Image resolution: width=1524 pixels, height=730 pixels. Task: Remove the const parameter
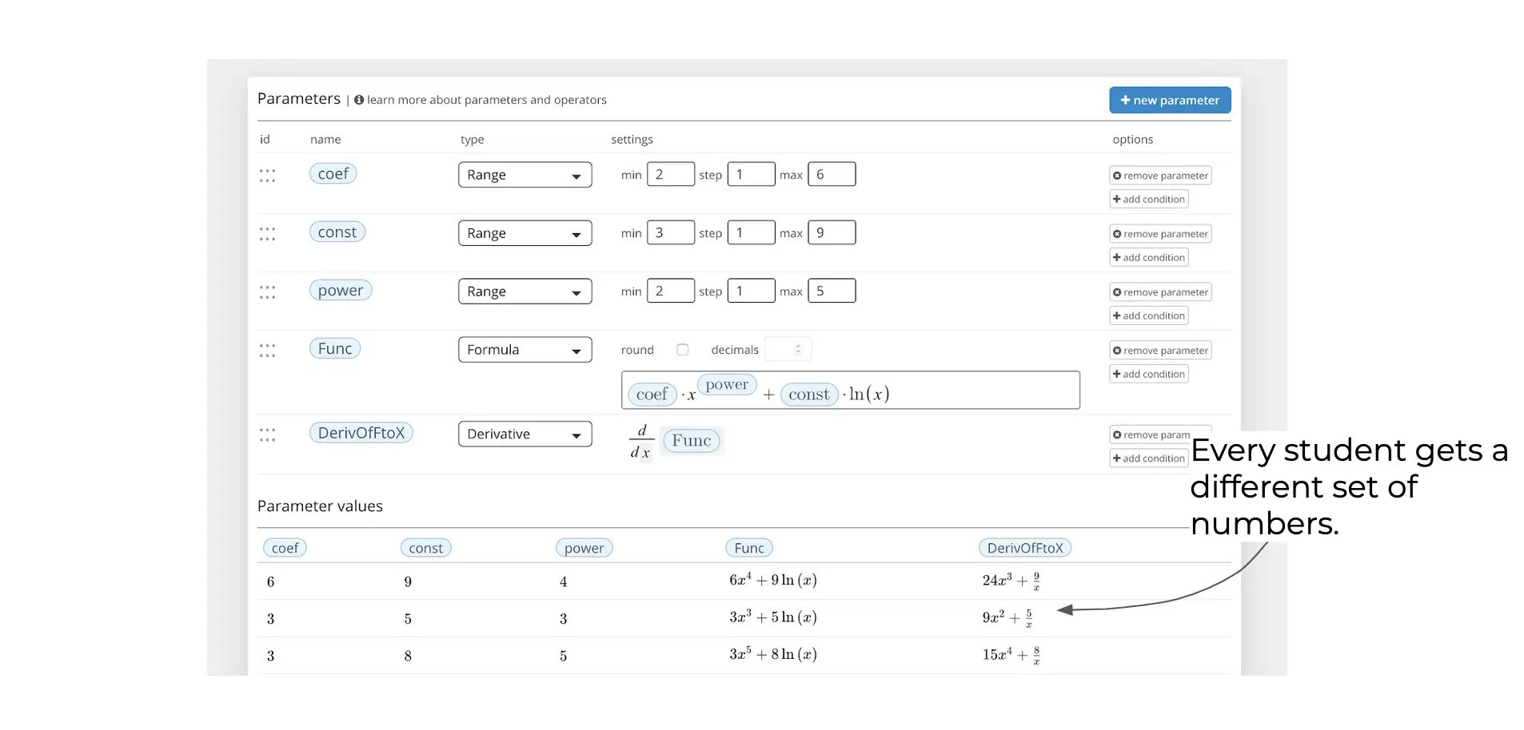point(1160,234)
